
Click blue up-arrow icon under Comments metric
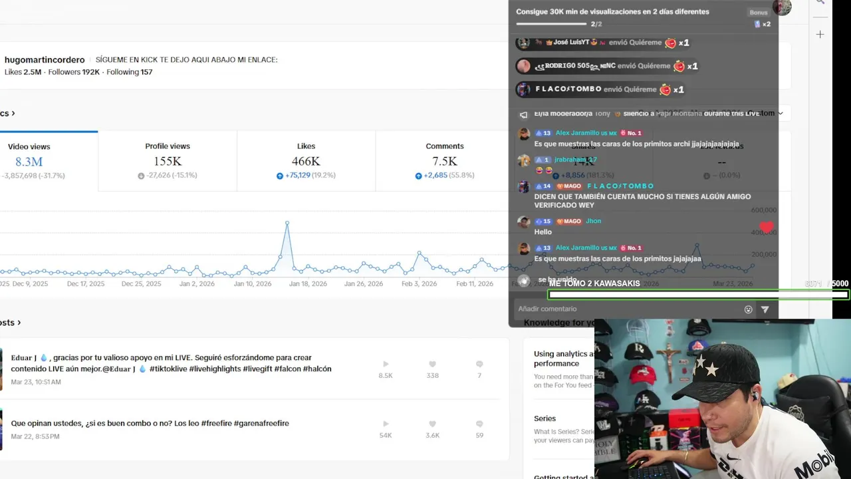tap(418, 176)
